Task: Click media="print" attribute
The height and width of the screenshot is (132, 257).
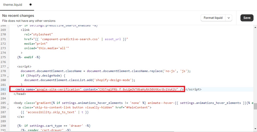Action: 36,44
